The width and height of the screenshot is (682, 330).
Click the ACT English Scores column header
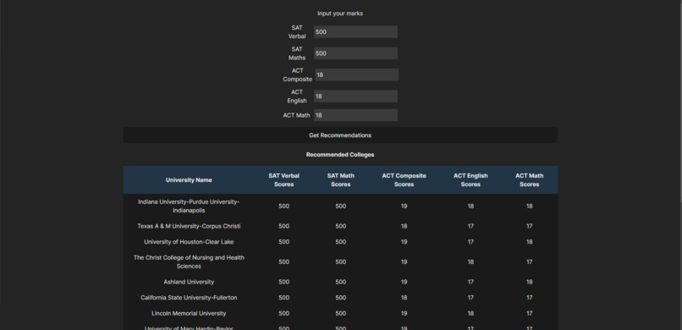point(470,180)
